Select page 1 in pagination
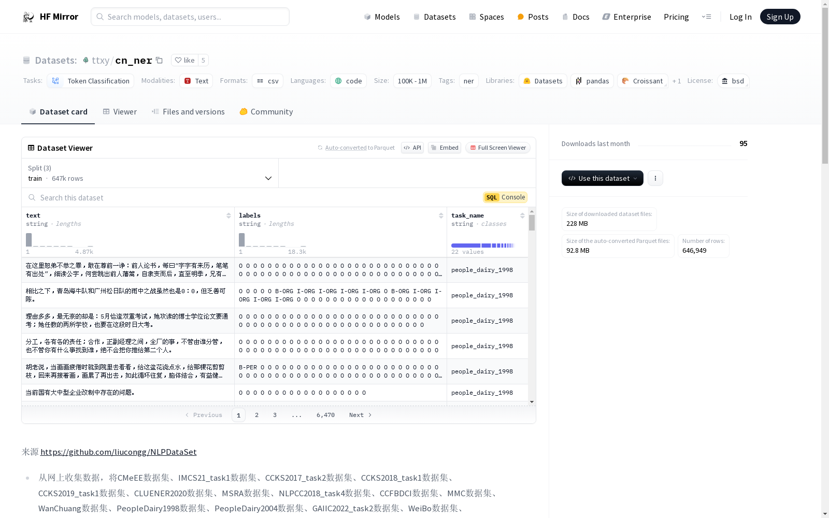 tap(238, 415)
